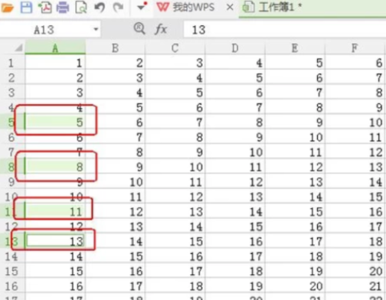Select column C header

click(x=175, y=47)
